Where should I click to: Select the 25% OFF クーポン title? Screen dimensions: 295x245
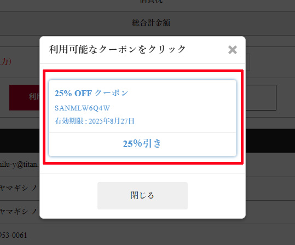(91, 93)
